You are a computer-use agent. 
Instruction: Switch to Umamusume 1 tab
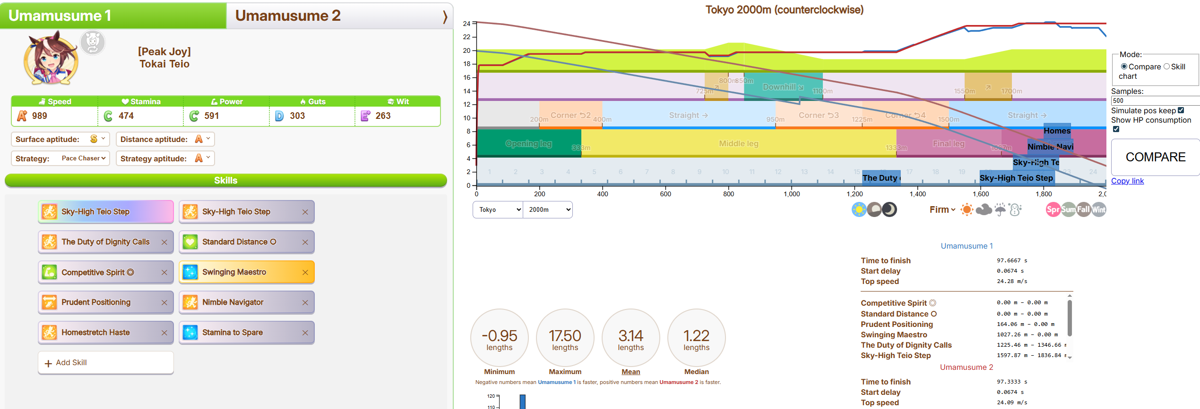point(113,16)
